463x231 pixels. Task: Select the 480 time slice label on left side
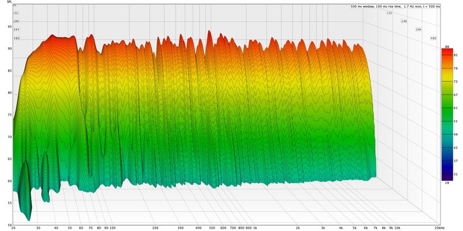(17, 38)
